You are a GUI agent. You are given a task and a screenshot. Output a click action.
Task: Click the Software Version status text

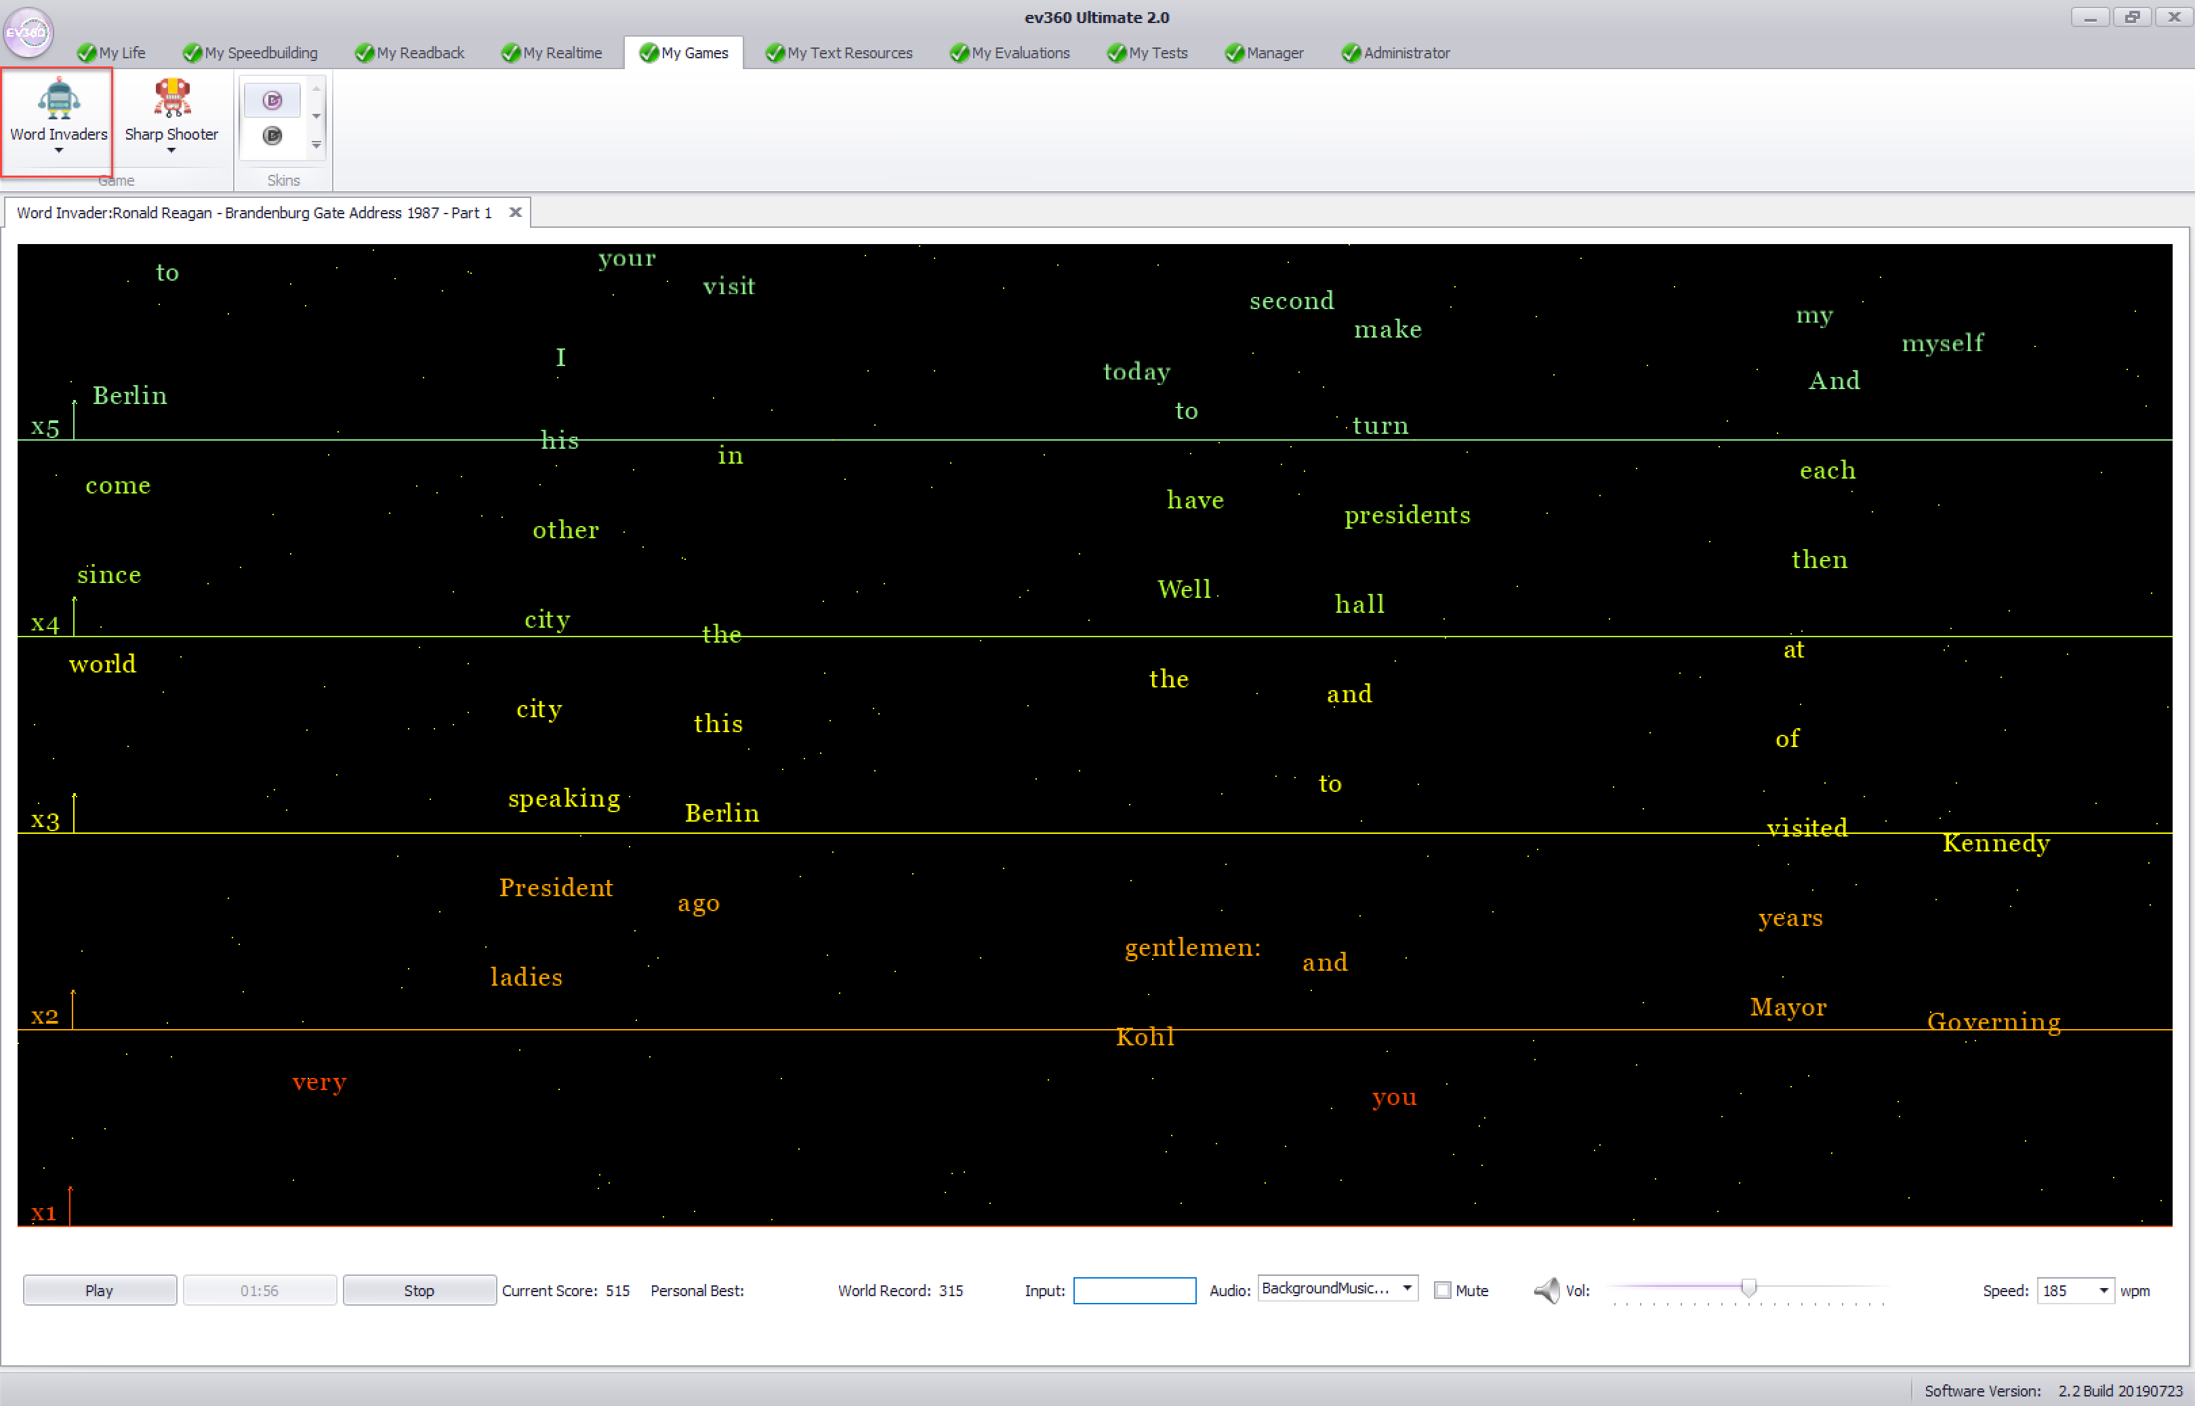tap(2053, 1390)
